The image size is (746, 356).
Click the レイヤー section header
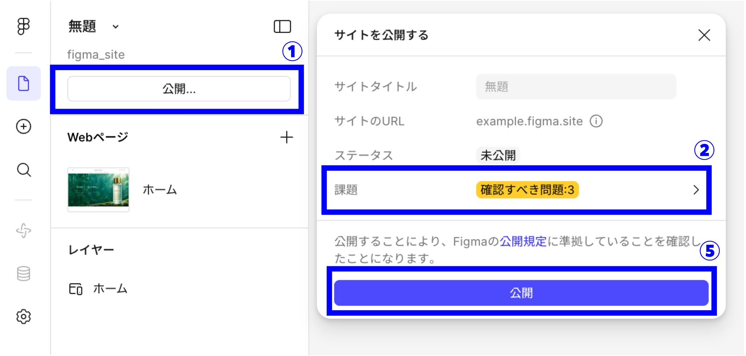pyautogui.click(x=91, y=249)
